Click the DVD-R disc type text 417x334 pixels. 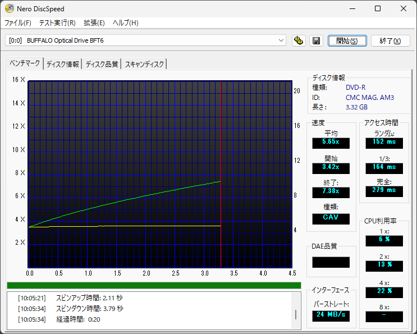pos(356,88)
